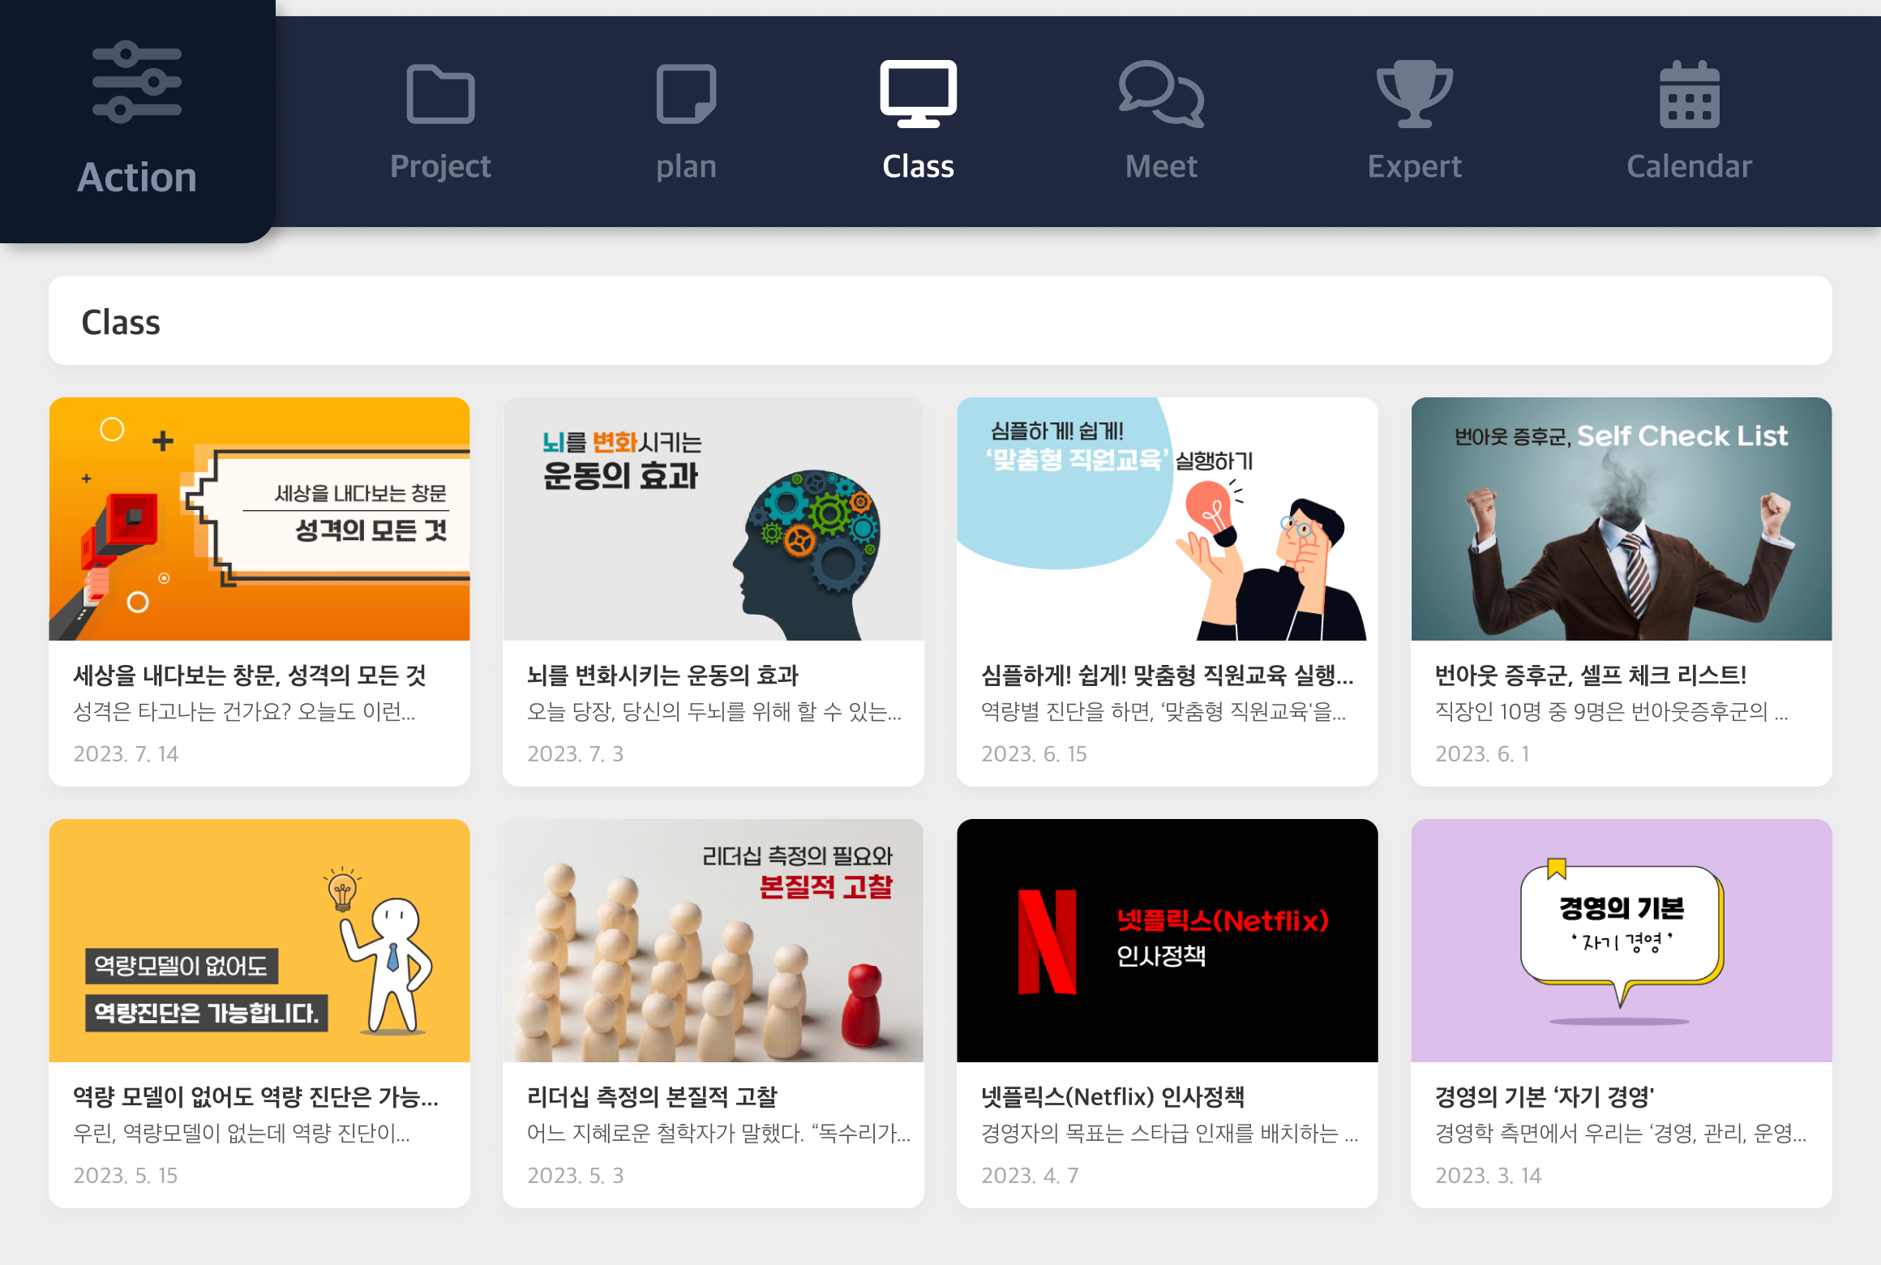
Task: Select the plan sticky note icon
Action: (686, 94)
